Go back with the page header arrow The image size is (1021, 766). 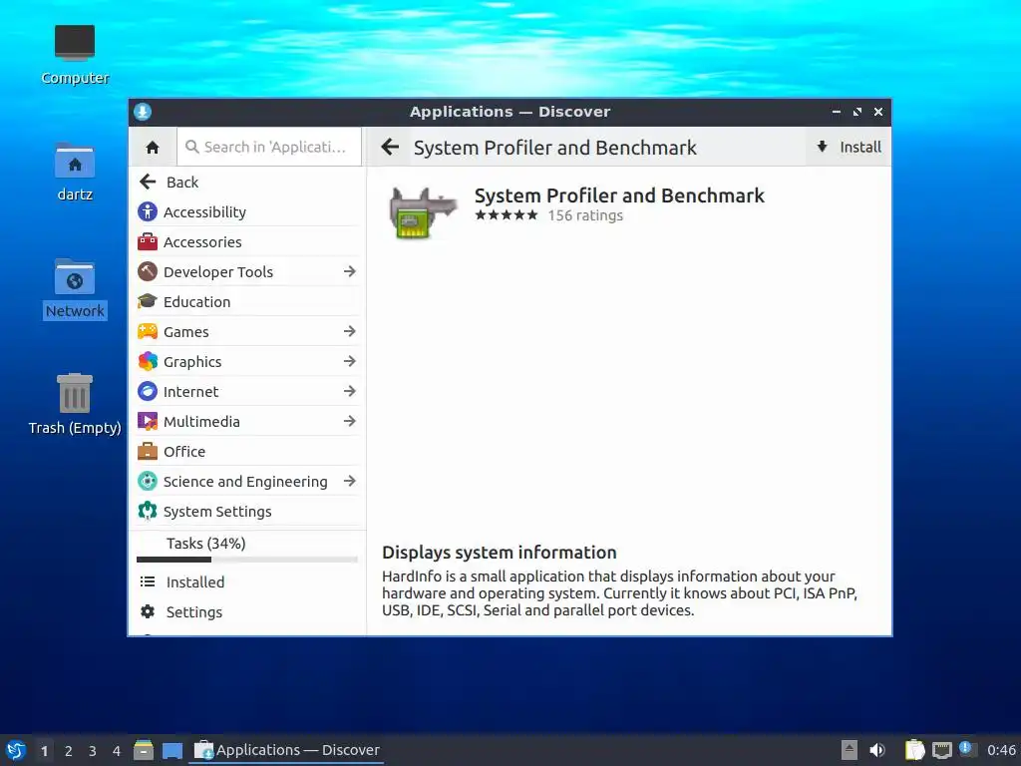(390, 148)
